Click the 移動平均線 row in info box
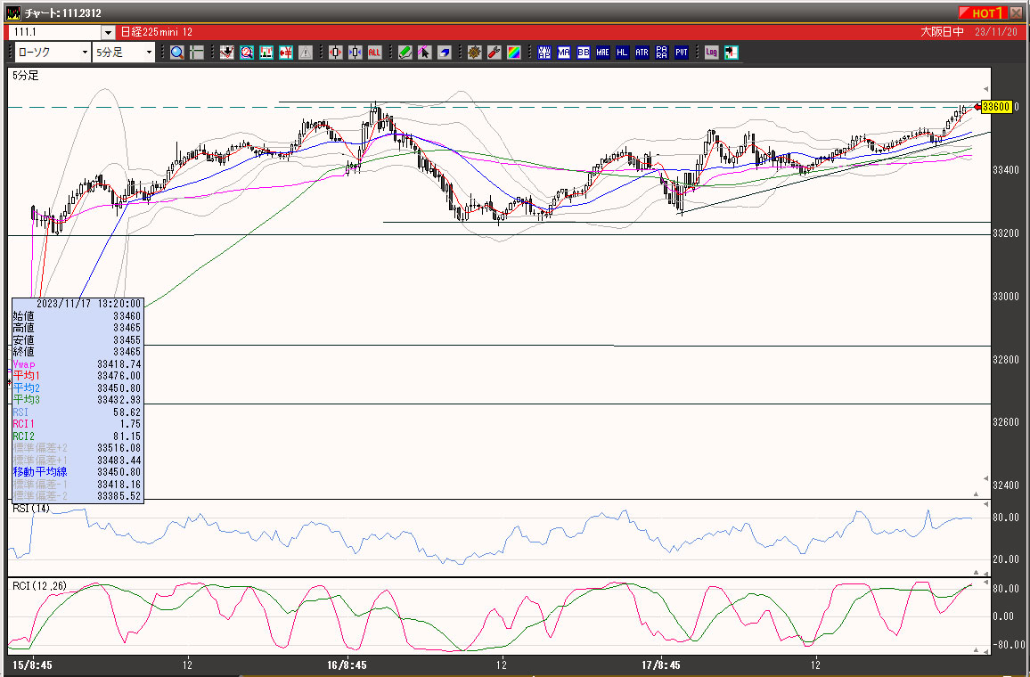1030x677 pixels. pos(77,472)
